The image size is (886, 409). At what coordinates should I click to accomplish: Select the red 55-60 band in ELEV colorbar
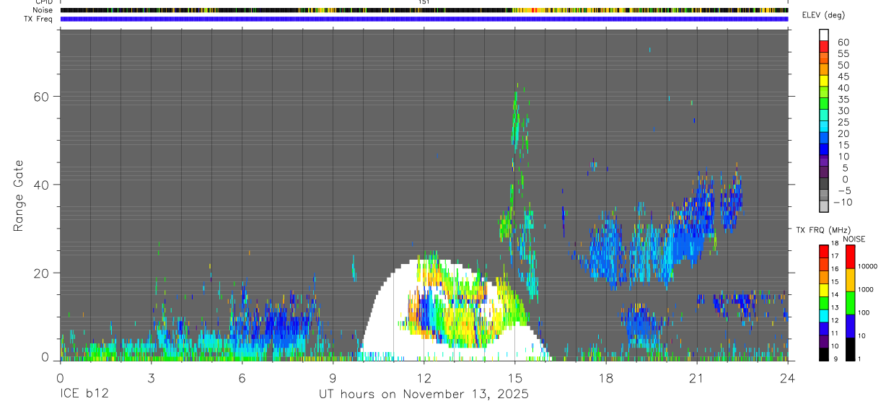coord(824,48)
